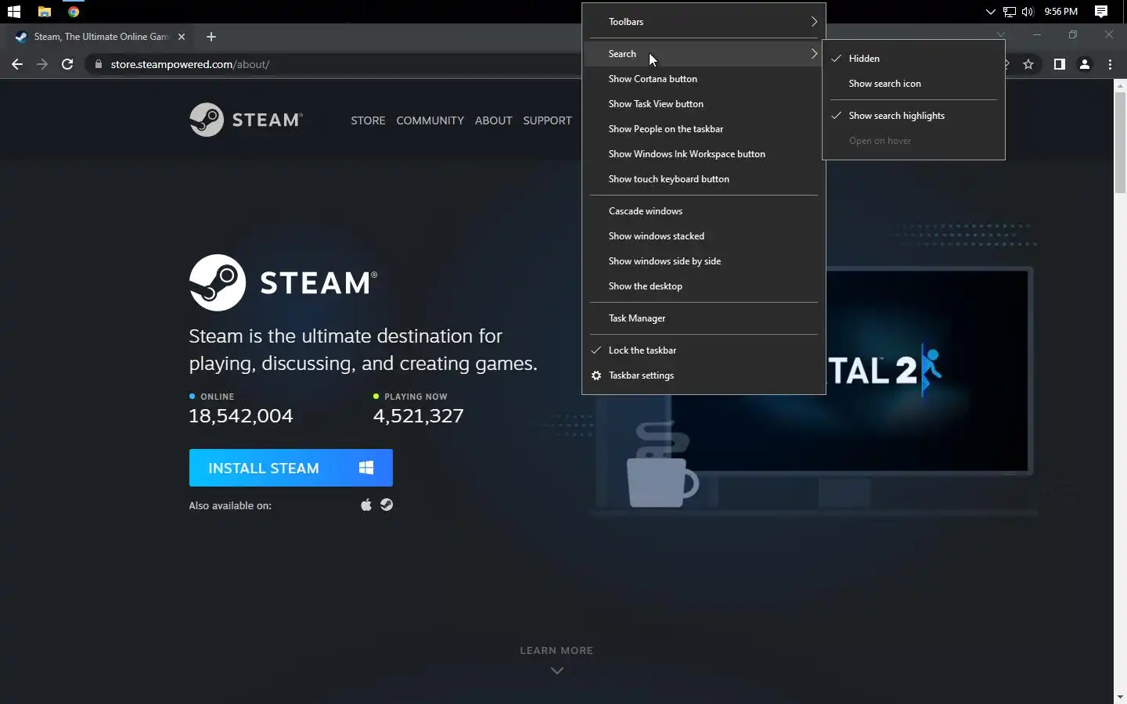The image size is (1127, 704).
Task: Open the Search submenu entry
Action: click(x=704, y=54)
